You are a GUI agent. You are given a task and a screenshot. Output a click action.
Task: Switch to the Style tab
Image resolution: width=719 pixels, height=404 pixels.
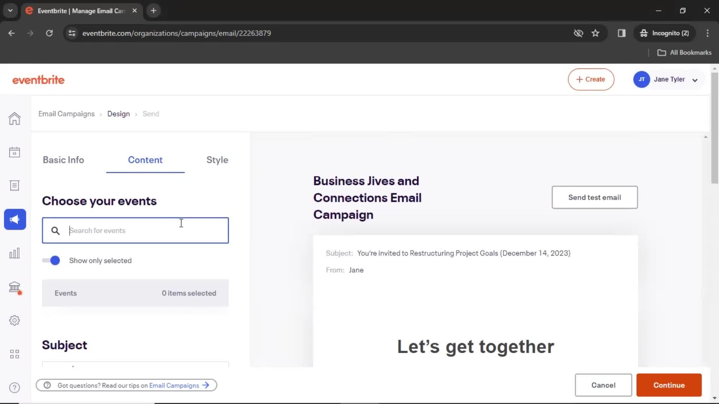217,160
